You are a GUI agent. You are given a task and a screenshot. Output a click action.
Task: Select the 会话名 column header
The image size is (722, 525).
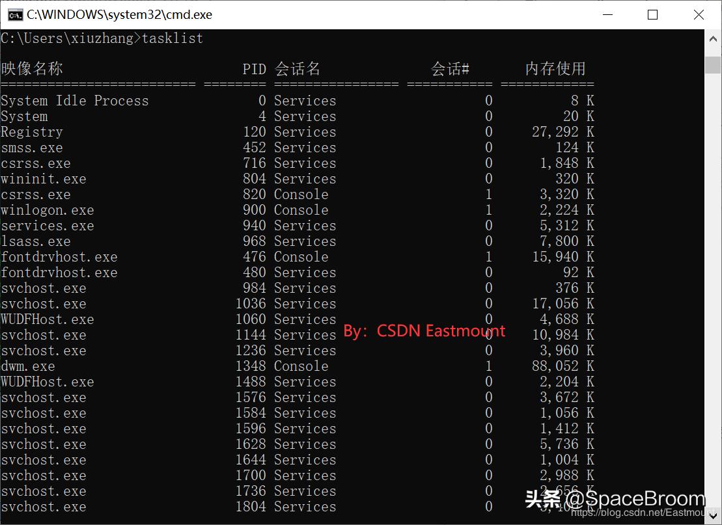pyautogui.click(x=298, y=68)
